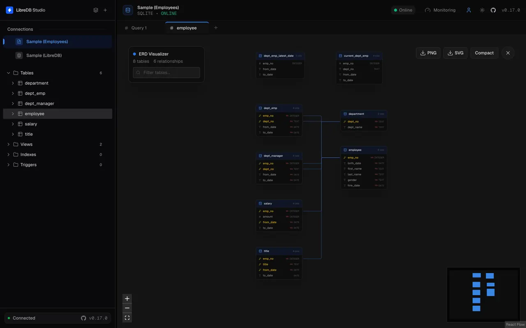Expand the title table chevron
Image resolution: width=526 pixels, height=328 pixels.
tap(13, 134)
